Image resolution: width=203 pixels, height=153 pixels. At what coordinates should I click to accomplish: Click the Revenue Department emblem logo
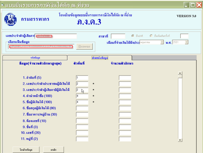coord(11,19)
